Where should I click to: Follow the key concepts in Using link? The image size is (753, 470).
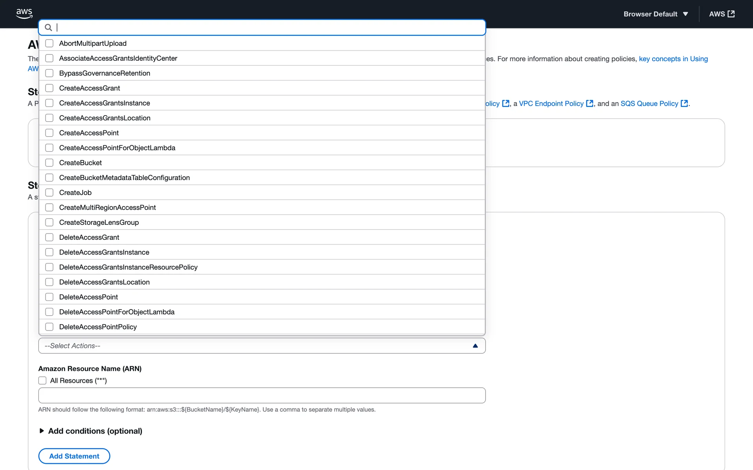pos(673,59)
